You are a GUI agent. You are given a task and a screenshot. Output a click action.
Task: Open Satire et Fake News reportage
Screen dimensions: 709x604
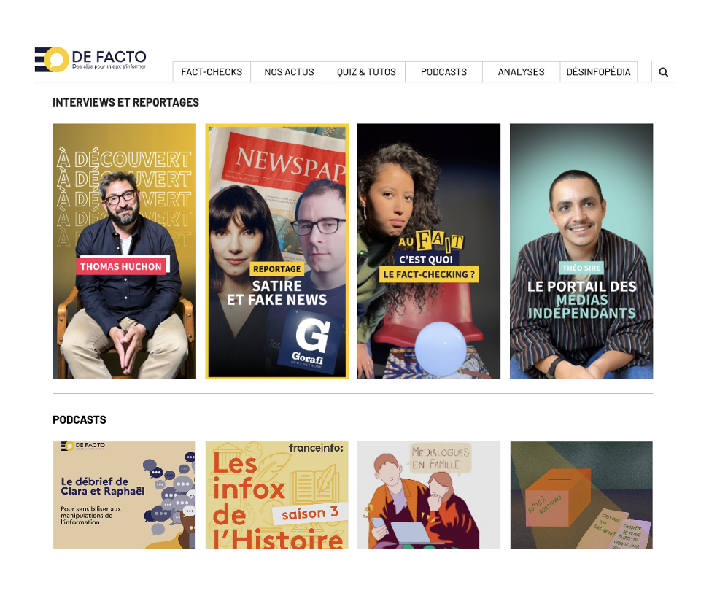[x=276, y=251]
